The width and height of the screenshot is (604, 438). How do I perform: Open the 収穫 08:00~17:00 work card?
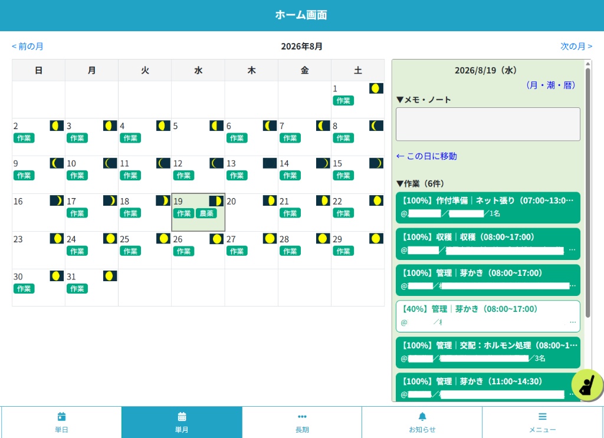point(488,243)
